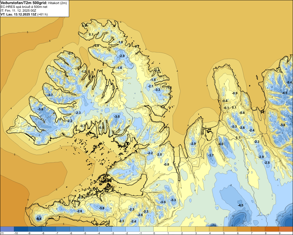Image resolution: width=293 pixels, height=235 pixels.
Task: Click the legend swatch between -6 and -5
Action: pos(77,229)
